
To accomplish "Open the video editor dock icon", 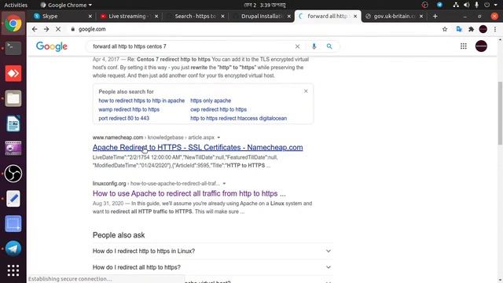I will pos(13,149).
